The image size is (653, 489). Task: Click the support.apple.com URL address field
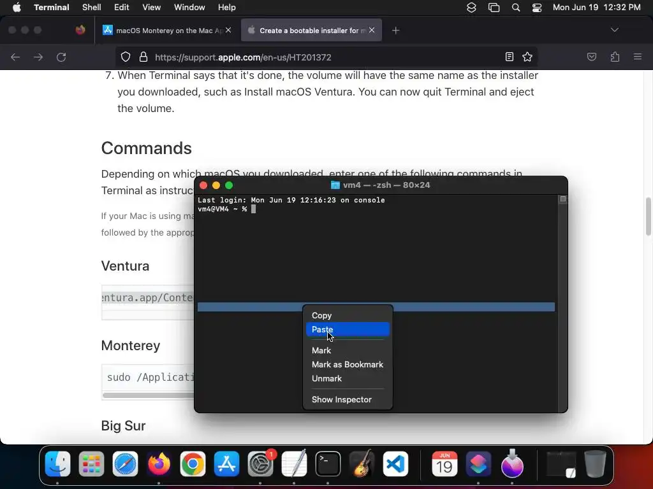(x=326, y=57)
